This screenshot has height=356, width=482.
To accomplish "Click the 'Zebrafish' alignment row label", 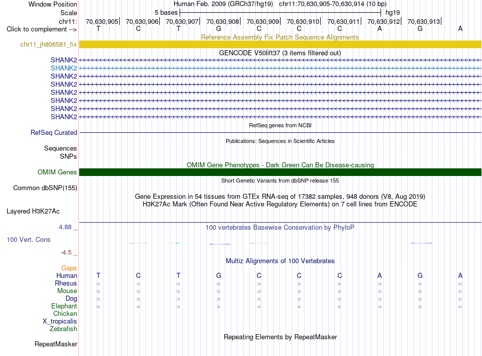I will click(63, 329).
